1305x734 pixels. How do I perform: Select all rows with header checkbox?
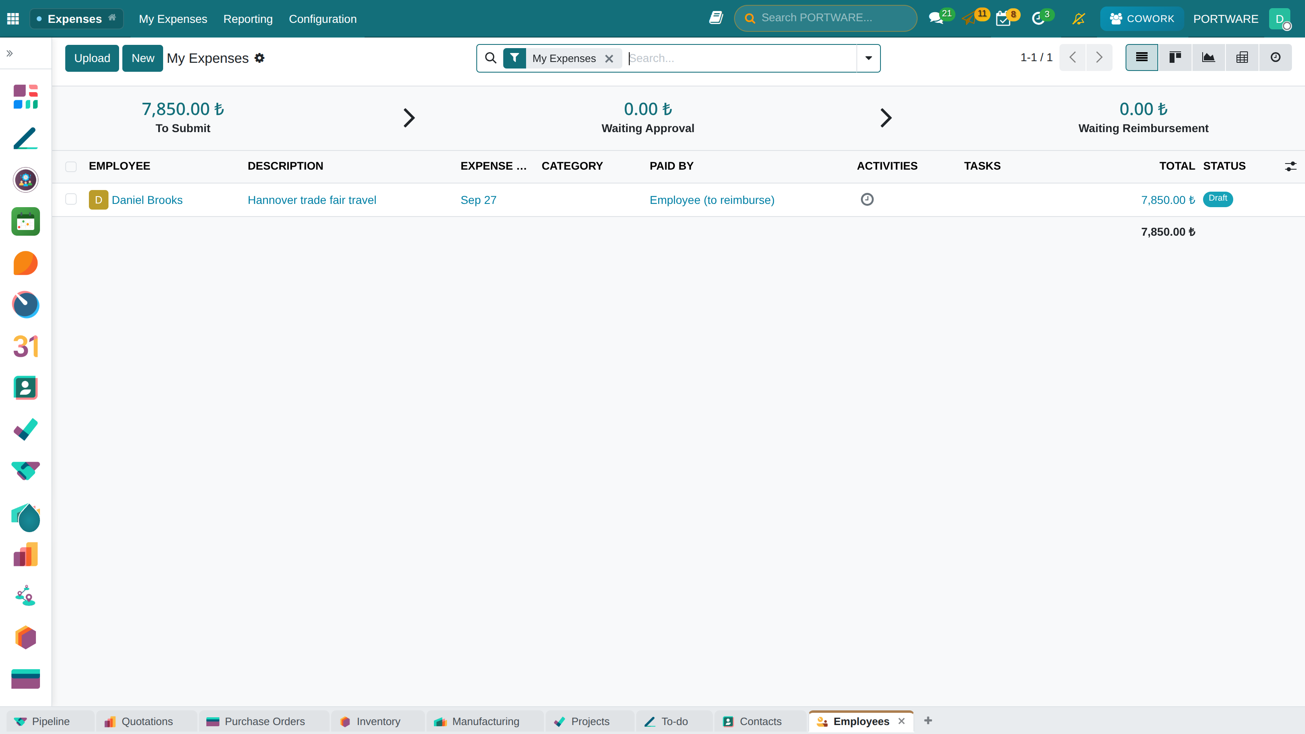(71, 166)
